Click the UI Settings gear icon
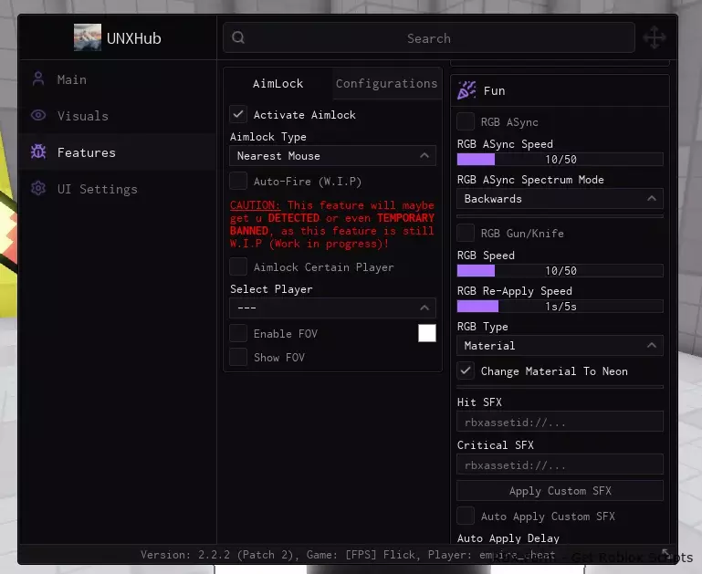The image size is (702, 574). [x=38, y=188]
